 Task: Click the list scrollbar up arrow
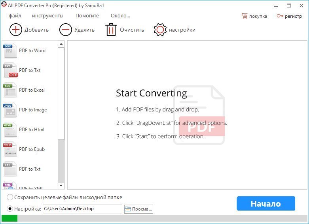click(61, 44)
